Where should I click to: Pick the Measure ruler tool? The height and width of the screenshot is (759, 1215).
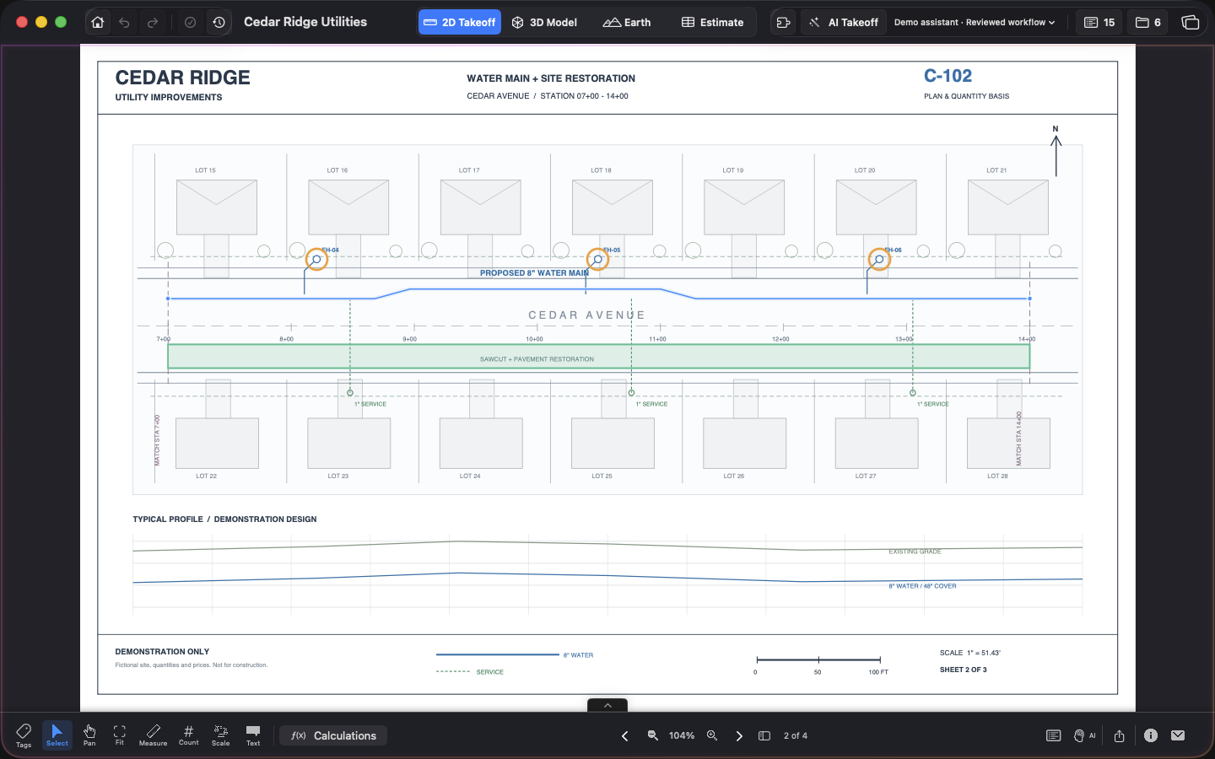tap(153, 735)
